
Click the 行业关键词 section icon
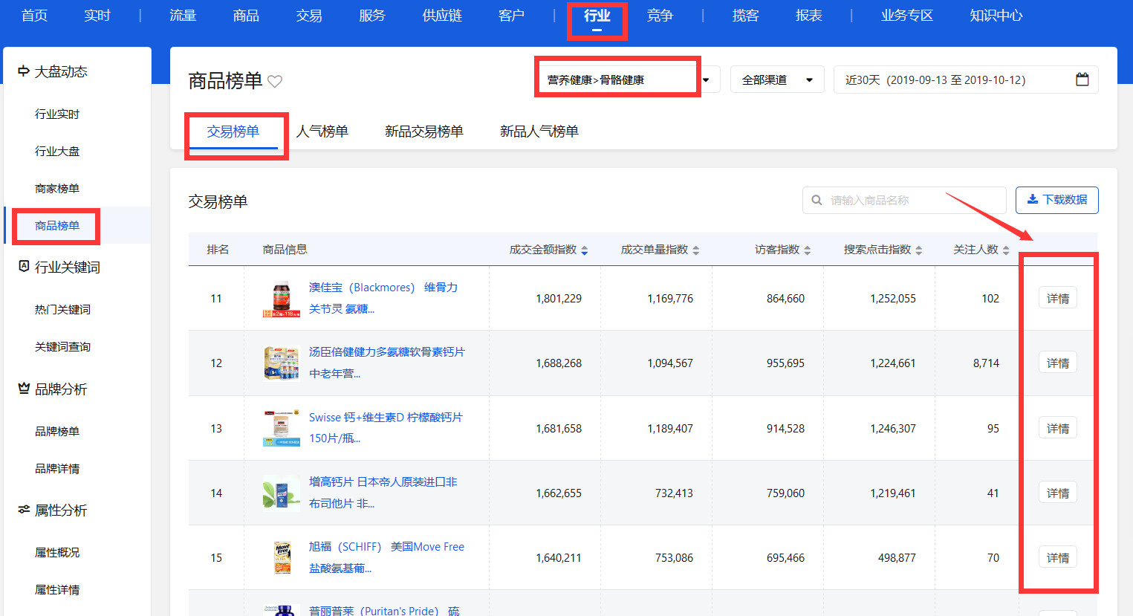click(x=24, y=266)
